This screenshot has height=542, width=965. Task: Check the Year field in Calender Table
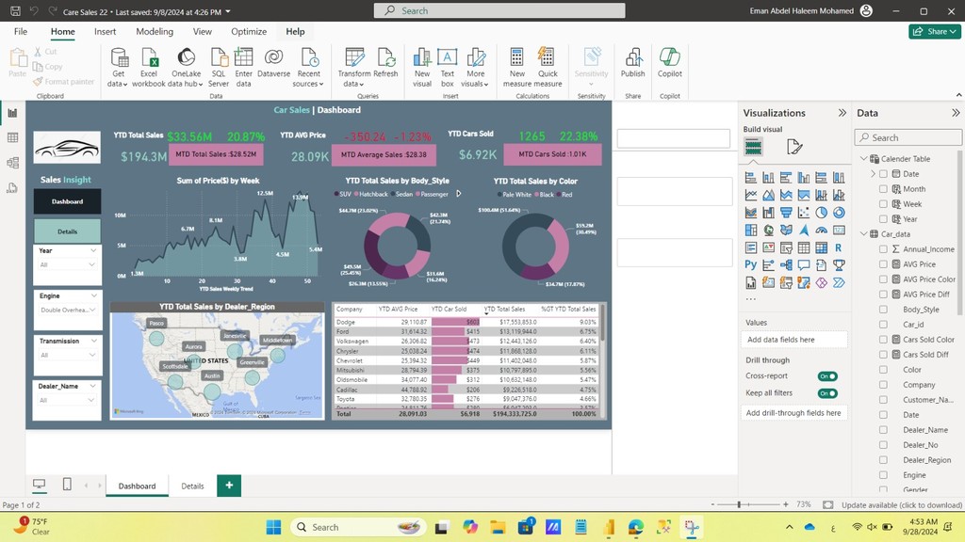click(883, 219)
